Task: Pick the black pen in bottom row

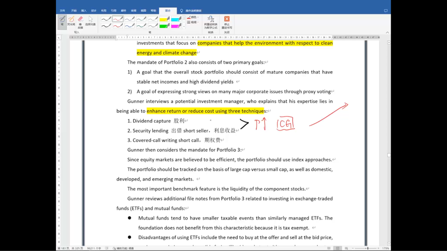Action: click(x=106, y=26)
